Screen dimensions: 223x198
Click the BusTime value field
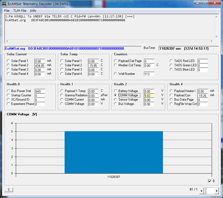tap(189, 48)
